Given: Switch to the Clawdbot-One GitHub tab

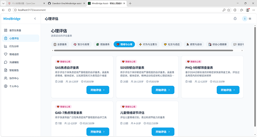Looking at the screenshot, I should pyautogui.click(x=67, y=3).
